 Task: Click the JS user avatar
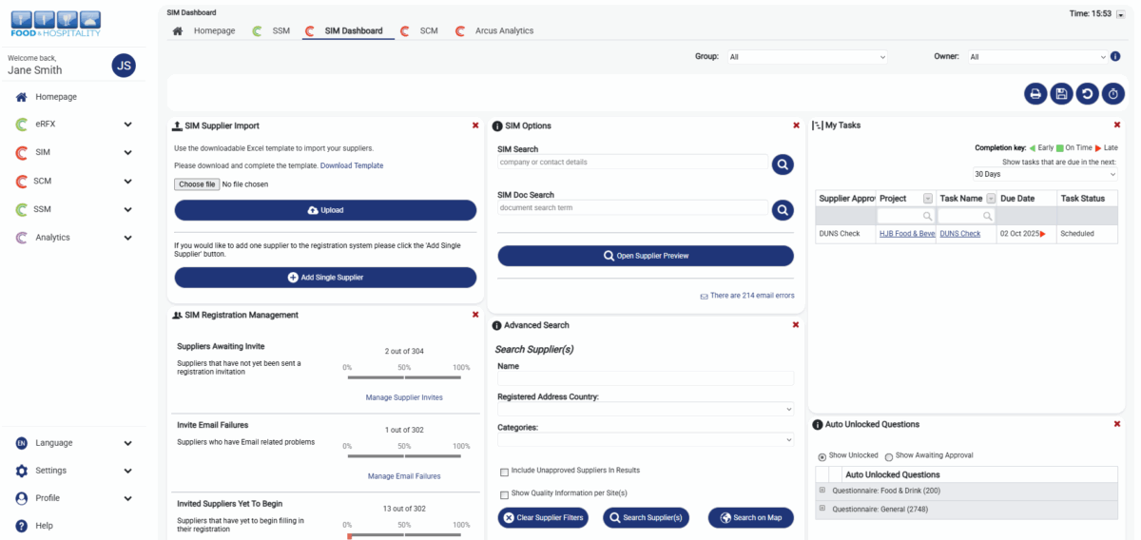coord(124,65)
